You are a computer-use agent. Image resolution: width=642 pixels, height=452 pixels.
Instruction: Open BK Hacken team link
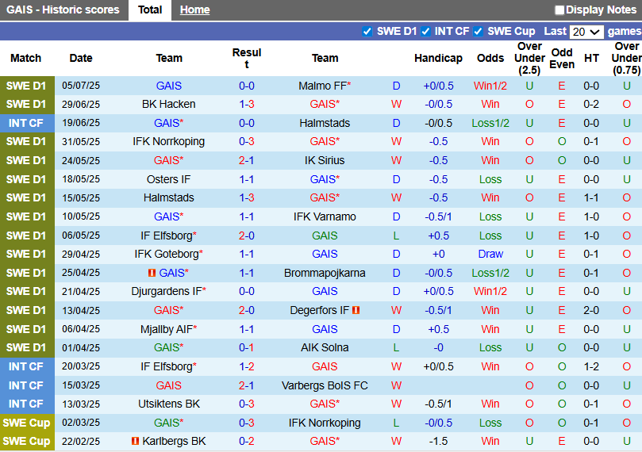[x=169, y=105]
